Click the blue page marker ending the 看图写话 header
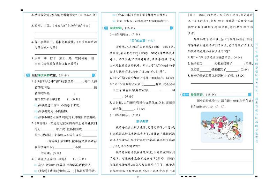 click(x=250, y=95)
